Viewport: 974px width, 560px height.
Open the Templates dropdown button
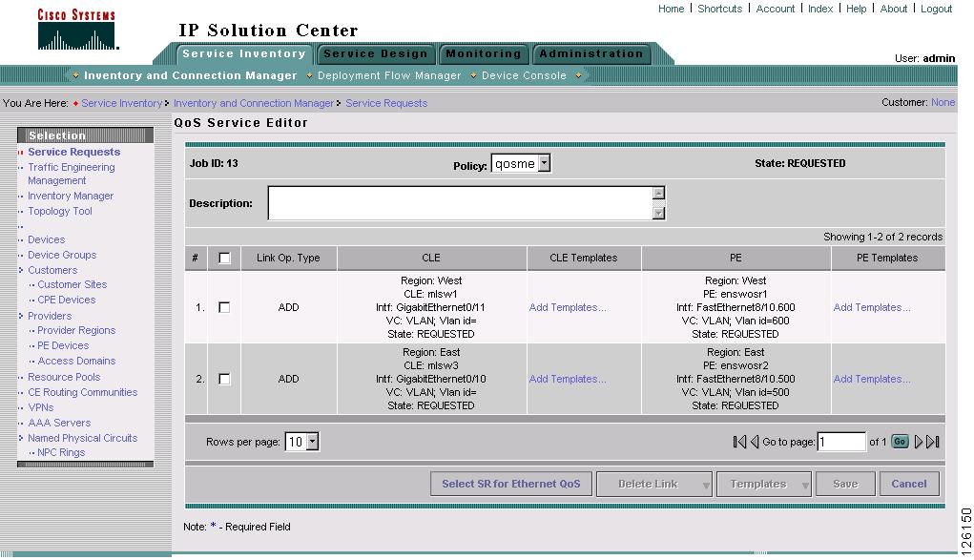(765, 485)
